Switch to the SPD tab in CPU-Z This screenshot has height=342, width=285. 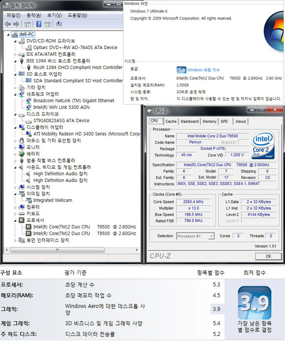pyautogui.click(x=224, y=121)
